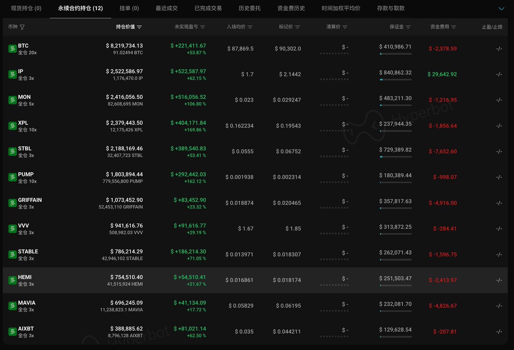The height and width of the screenshot is (350, 514).
Task: Click the long badge icon beside GRIFFAIN
Action: point(12,203)
